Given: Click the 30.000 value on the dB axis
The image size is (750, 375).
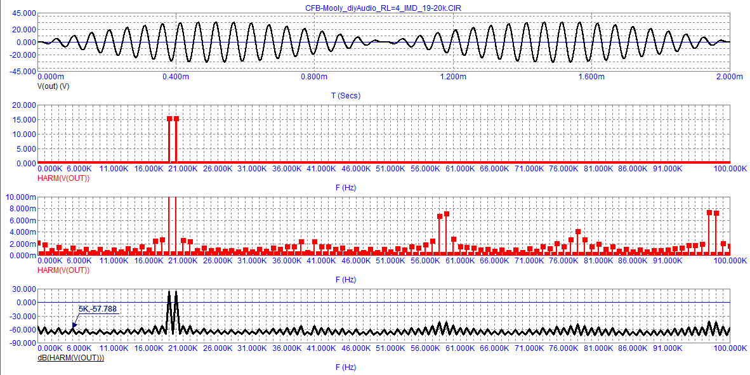Looking at the screenshot, I should 24,289.
